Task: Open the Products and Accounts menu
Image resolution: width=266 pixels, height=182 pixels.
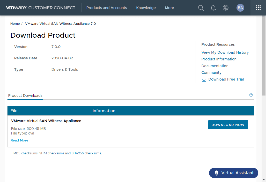Action: pyautogui.click(x=107, y=8)
